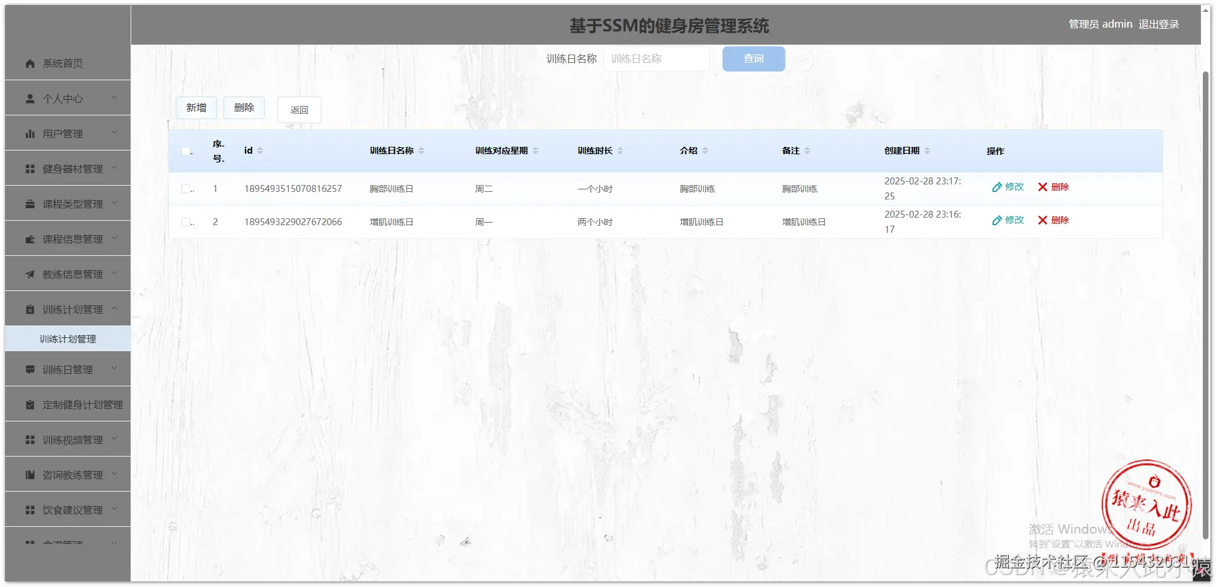Click the red X delete icon for 增肌训练日

pos(1042,220)
